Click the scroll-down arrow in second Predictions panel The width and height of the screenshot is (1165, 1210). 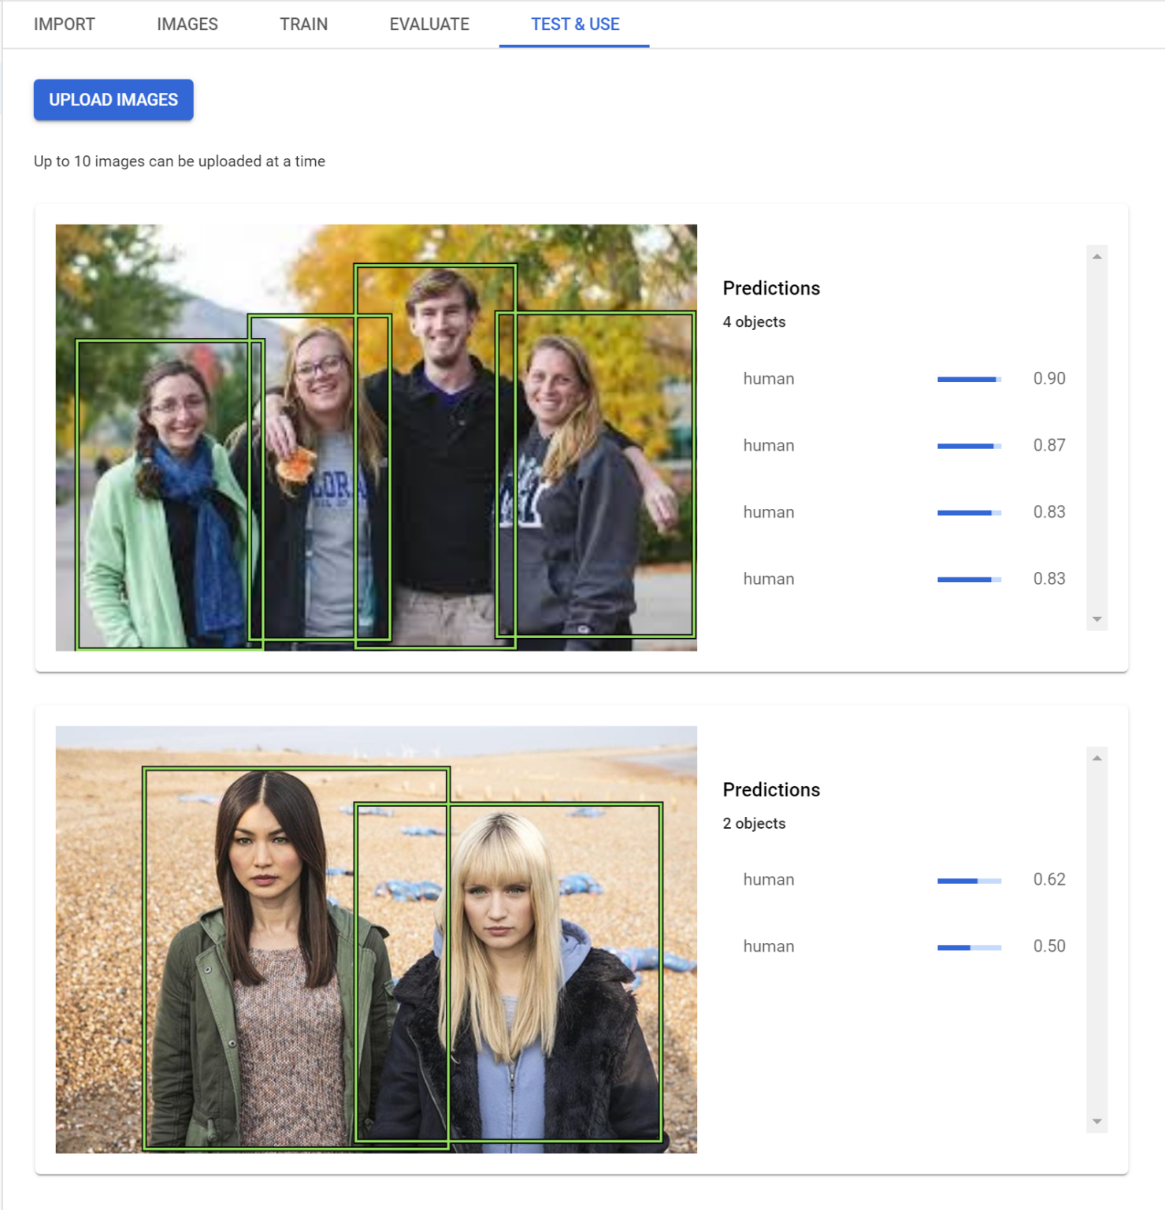(1096, 1119)
